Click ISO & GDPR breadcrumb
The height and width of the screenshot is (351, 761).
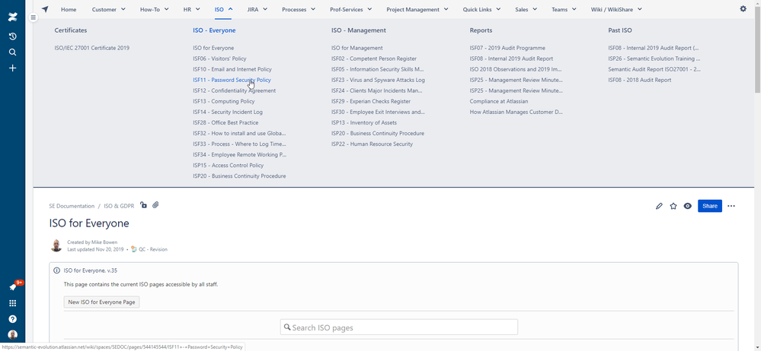tap(119, 206)
